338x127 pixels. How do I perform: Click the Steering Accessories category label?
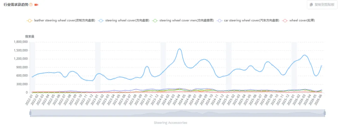coord(171,123)
